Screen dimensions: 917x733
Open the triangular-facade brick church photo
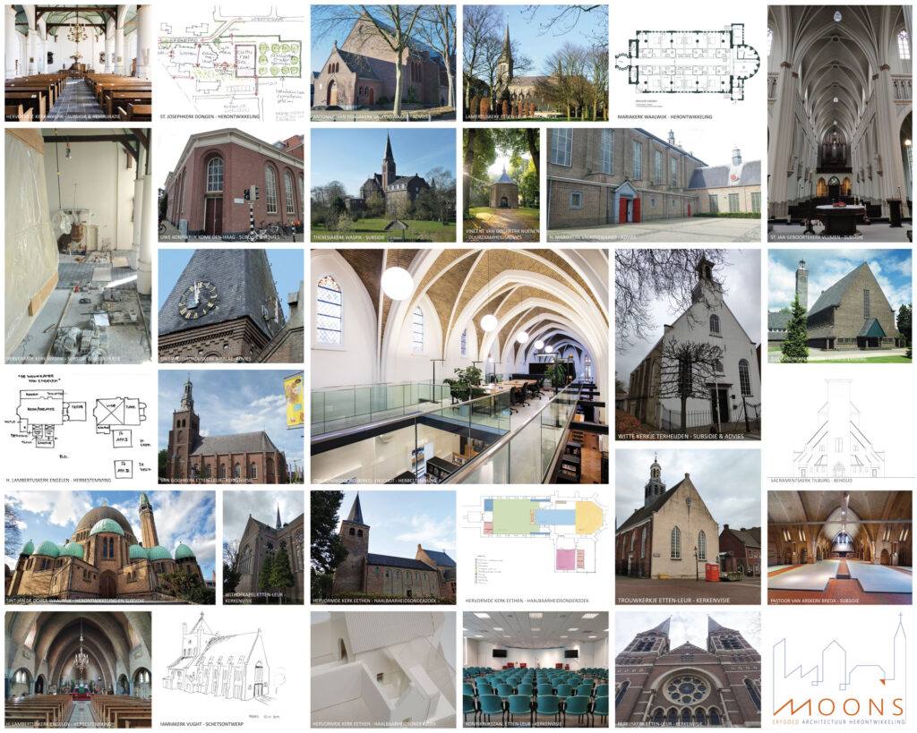[x=840, y=306]
